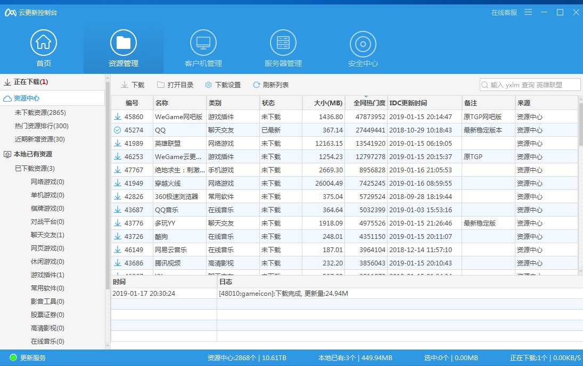Sort by IDC更新时间 column header
The width and height of the screenshot is (583, 366).
(425, 103)
